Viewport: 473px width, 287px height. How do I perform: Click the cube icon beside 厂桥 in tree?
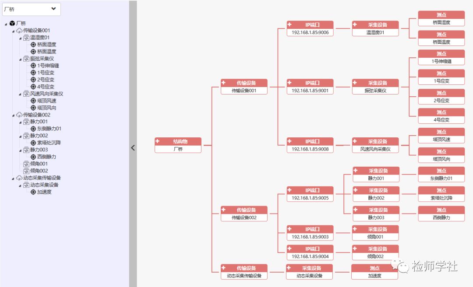click(12, 23)
